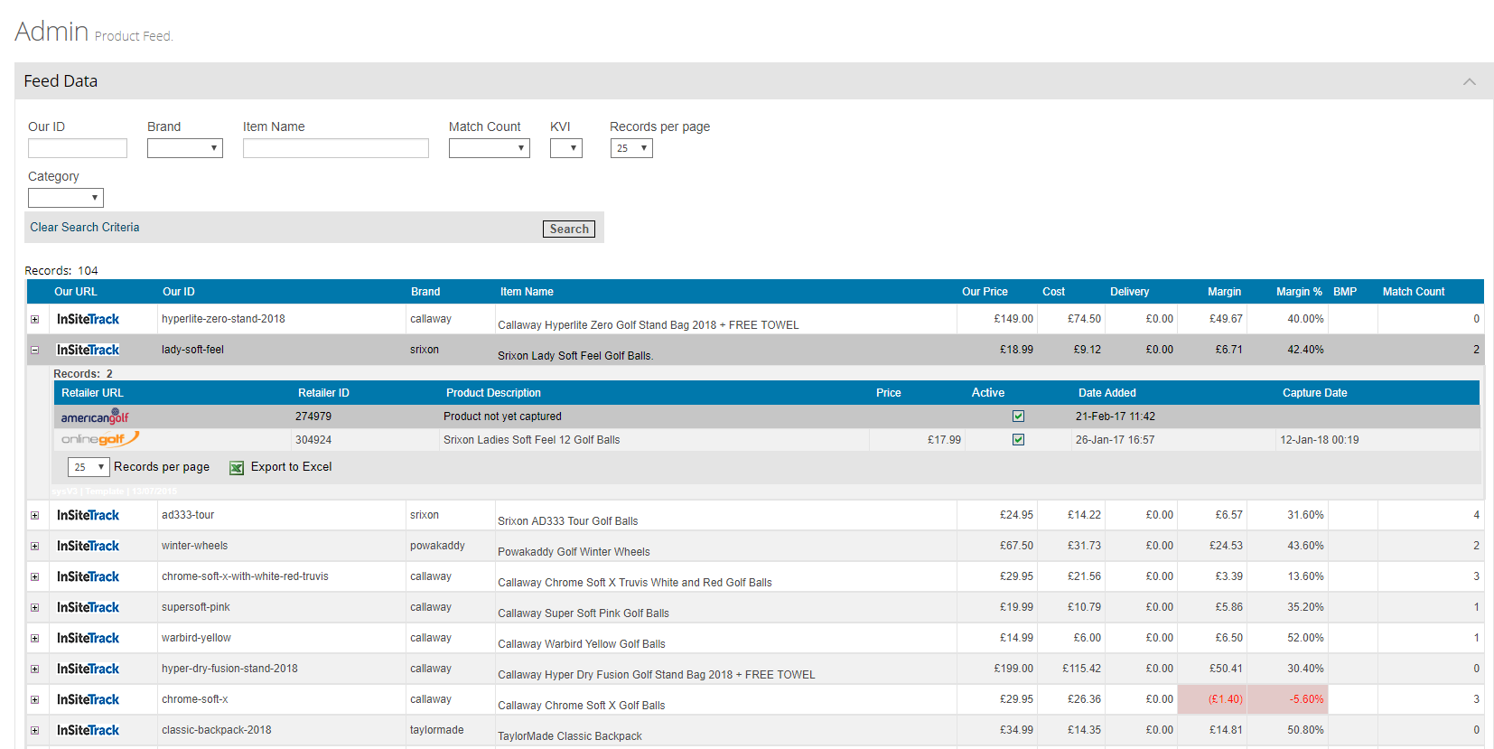Image resolution: width=1494 pixels, height=749 pixels.
Task: Toggle Active checkbox for onlinegolf 304924
Action: [1018, 440]
